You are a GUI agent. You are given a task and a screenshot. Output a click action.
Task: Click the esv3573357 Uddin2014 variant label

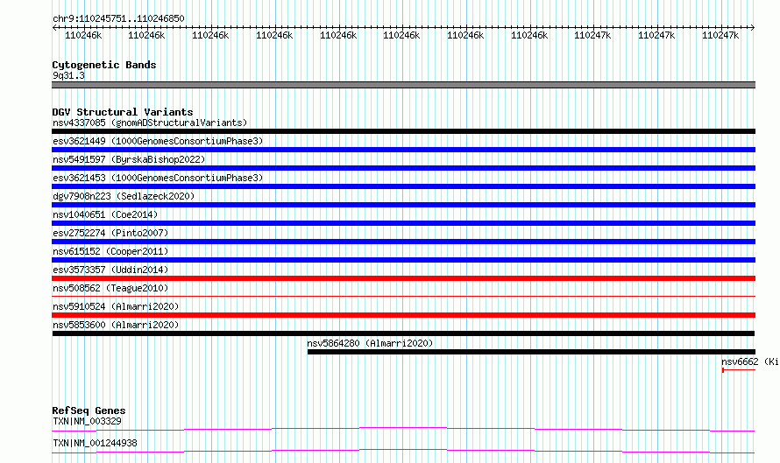(x=110, y=270)
